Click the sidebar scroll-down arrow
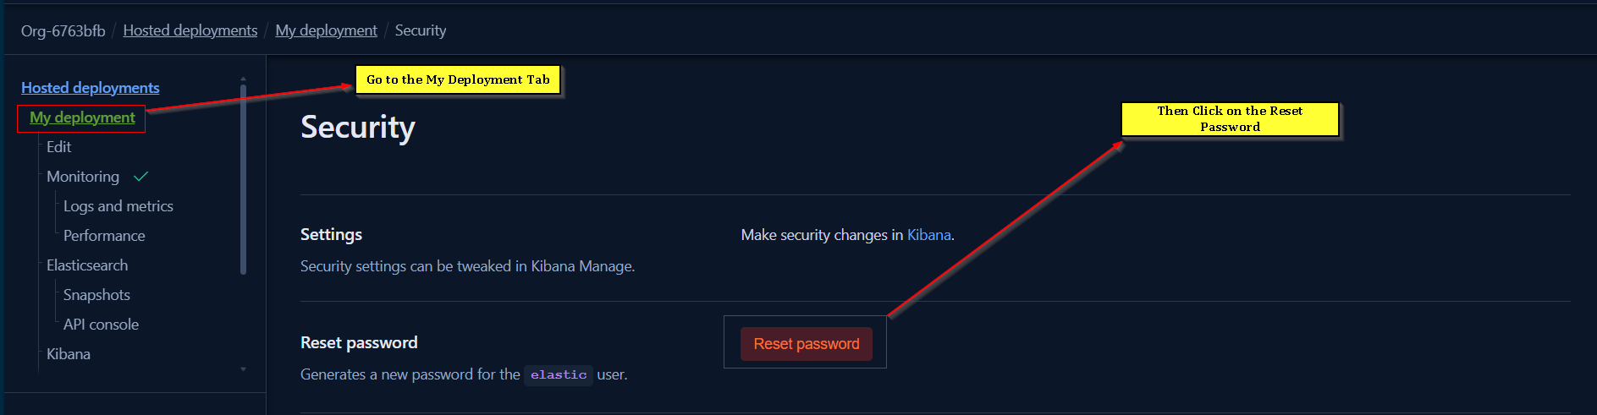This screenshot has width=1597, height=415. coord(243,369)
